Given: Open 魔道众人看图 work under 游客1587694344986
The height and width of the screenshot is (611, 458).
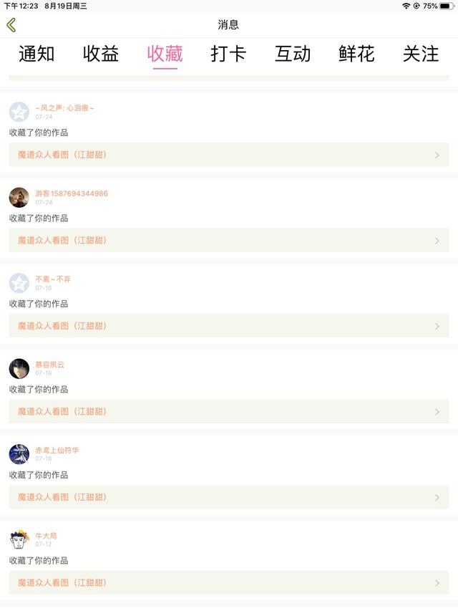Looking at the screenshot, I should coord(229,241).
